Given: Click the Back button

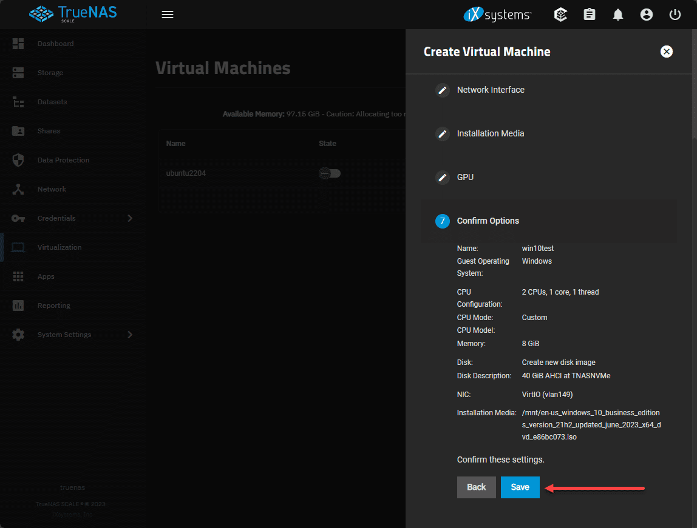Looking at the screenshot, I should [x=477, y=487].
